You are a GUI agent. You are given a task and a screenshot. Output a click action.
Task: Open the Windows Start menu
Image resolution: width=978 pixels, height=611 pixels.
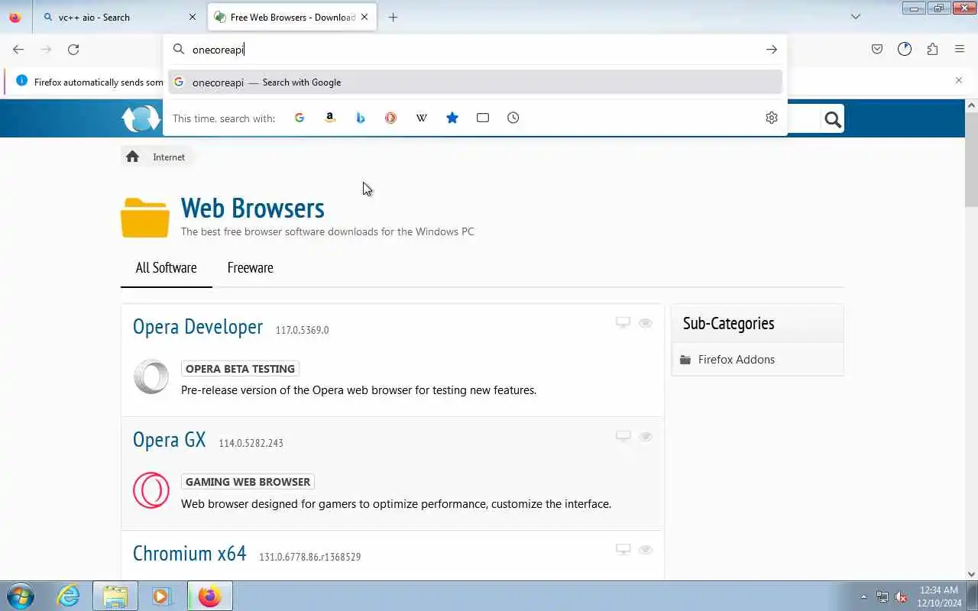20,596
